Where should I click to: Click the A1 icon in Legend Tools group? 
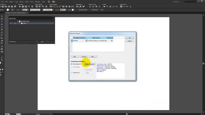[x=124, y=6]
